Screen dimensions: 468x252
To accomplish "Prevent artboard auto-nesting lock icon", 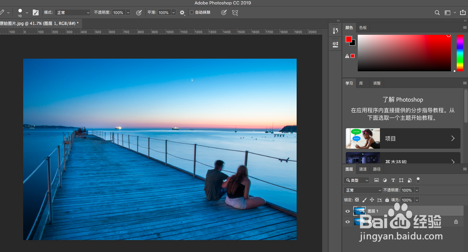I will (379, 200).
